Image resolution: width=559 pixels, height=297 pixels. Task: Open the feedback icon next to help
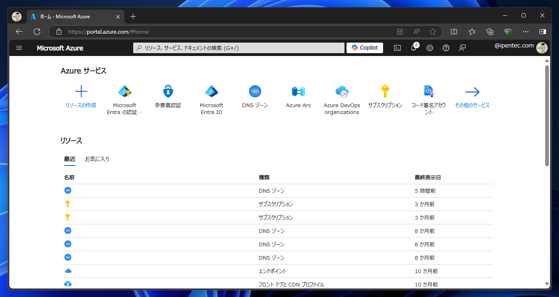[462, 47]
